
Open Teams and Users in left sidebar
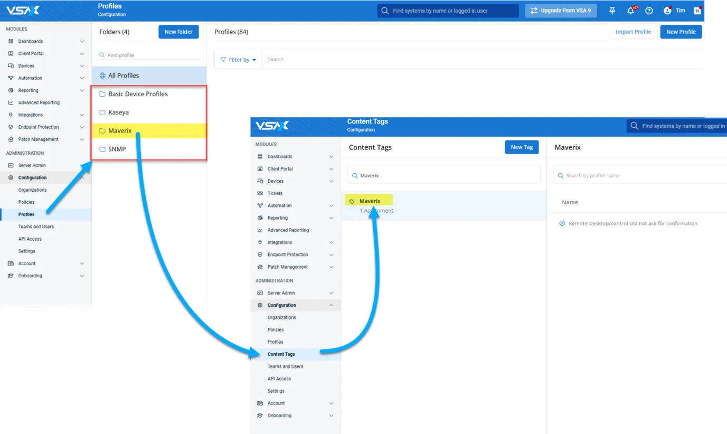pyautogui.click(x=36, y=227)
